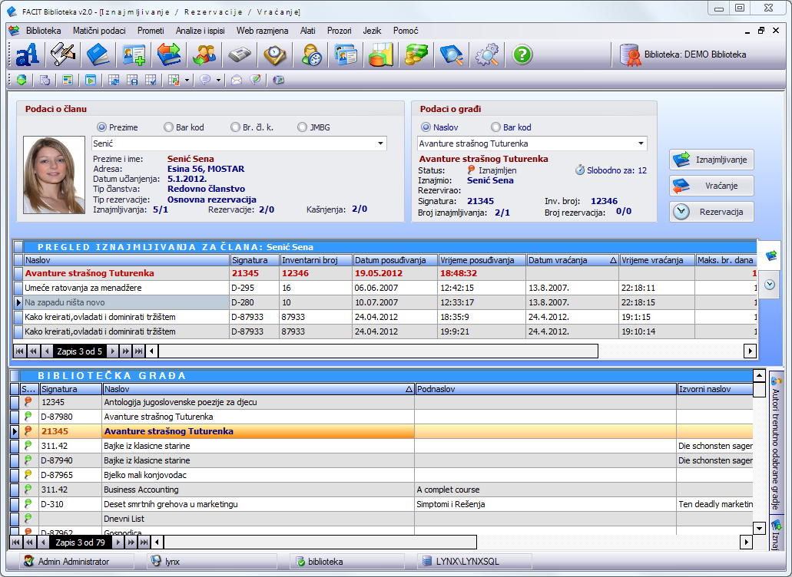Open the Analize i ispisi menu
Screen dimensions: 792x577
coord(200,31)
